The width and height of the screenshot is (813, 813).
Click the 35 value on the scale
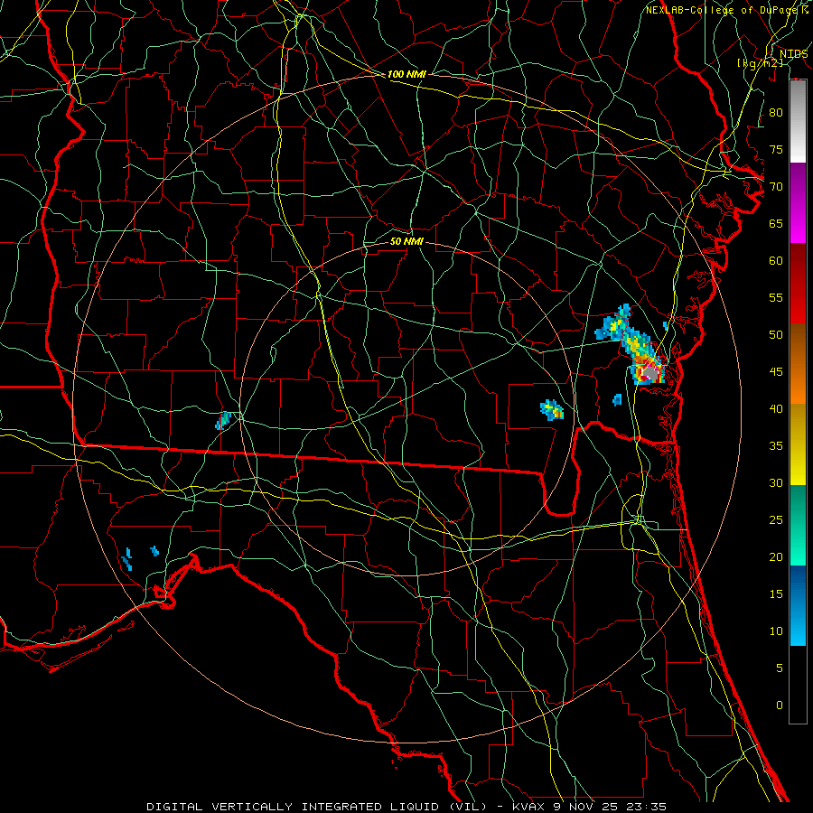click(x=776, y=446)
